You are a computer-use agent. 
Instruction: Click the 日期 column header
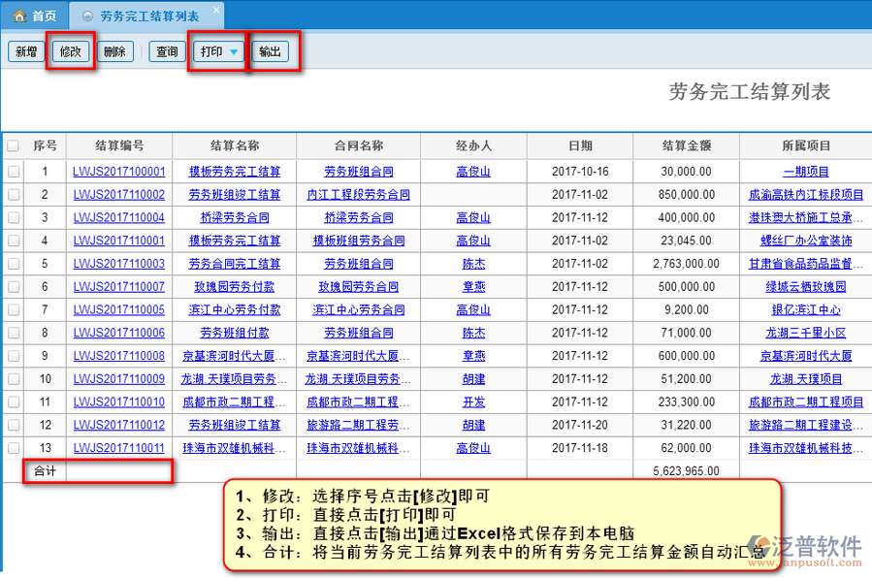tap(580, 146)
